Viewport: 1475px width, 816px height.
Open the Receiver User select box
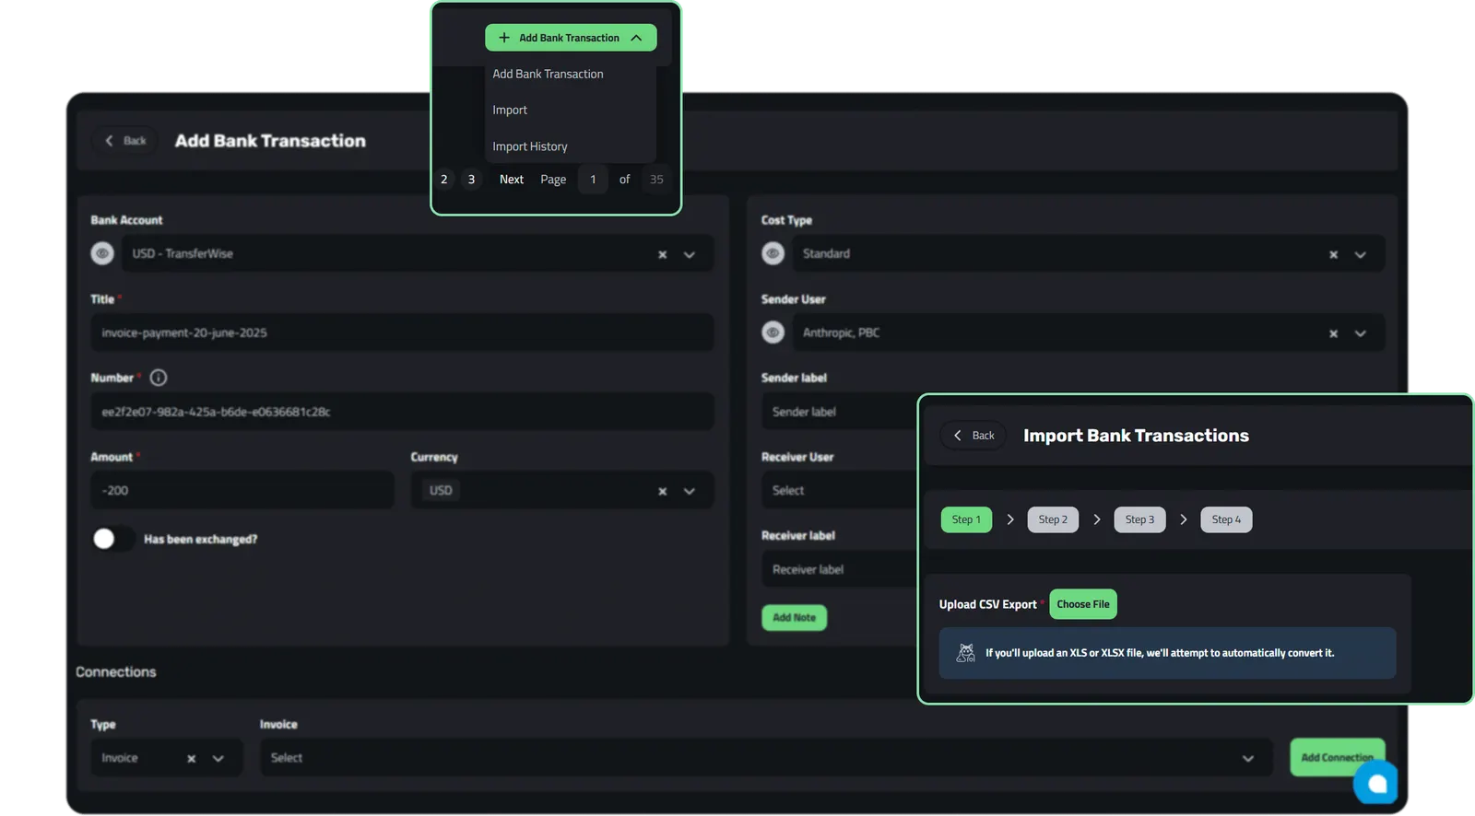click(x=839, y=490)
